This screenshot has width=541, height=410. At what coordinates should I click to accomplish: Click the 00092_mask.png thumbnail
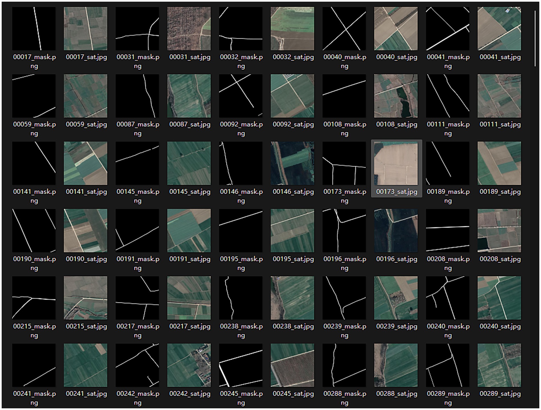(x=241, y=96)
